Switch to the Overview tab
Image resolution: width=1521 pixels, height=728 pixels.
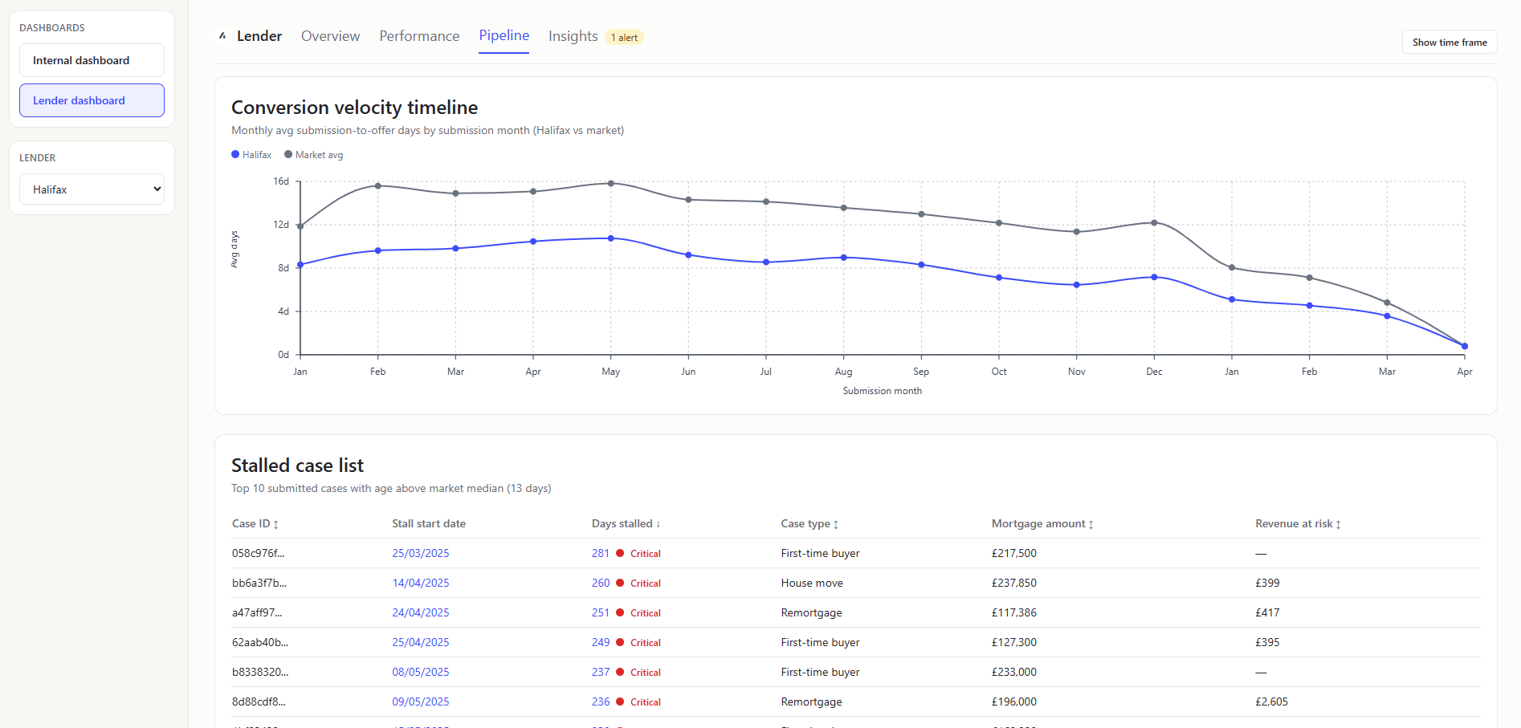[x=330, y=36]
